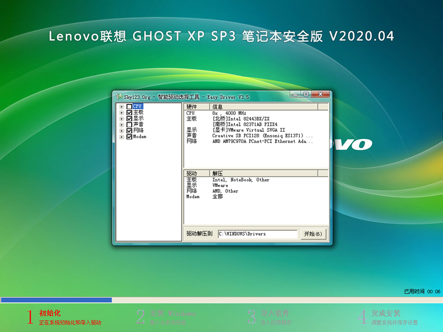Select the CPU tree item label

pos(138,106)
